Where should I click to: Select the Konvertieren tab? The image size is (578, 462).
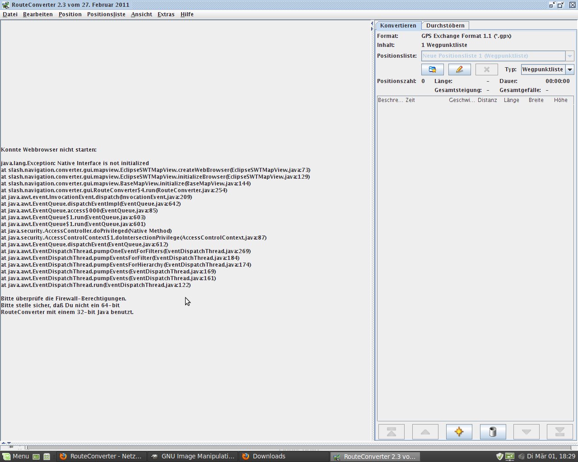[x=398, y=26]
